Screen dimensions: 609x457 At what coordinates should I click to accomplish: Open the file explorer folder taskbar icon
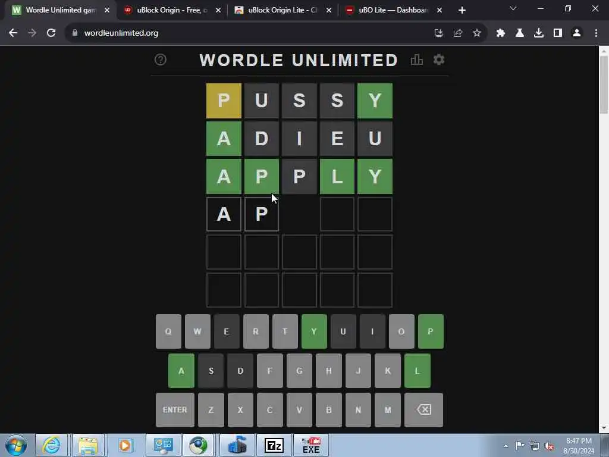click(88, 445)
